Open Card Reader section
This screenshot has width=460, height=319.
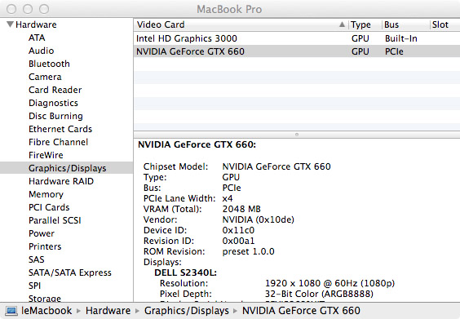(x=55, y=90)
